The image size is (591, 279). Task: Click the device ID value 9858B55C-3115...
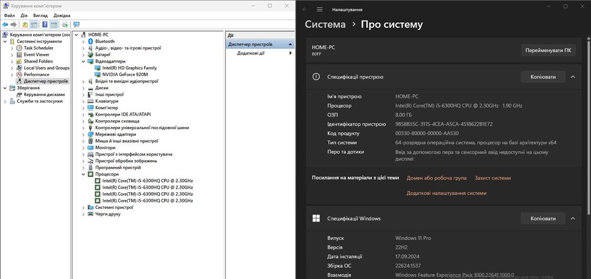(x=444, y=124)
